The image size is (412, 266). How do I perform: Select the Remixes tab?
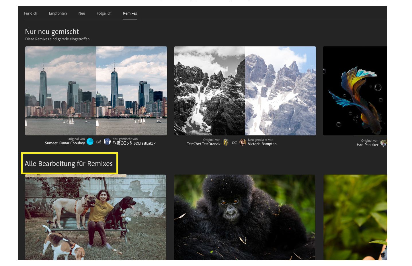point(130,13)
